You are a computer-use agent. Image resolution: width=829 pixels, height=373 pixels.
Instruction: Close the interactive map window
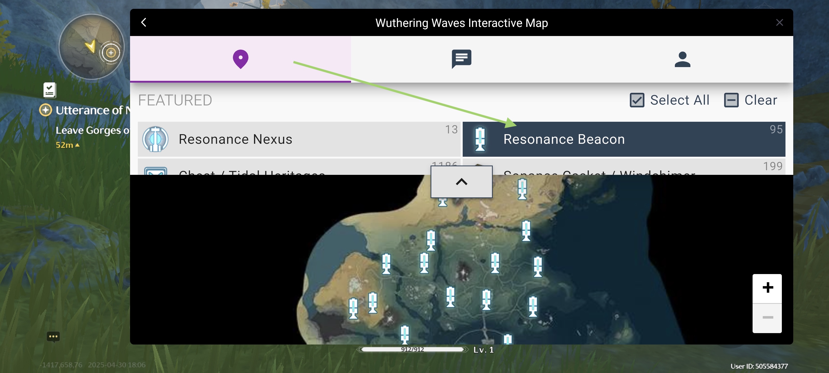click(x=779, y=23)
